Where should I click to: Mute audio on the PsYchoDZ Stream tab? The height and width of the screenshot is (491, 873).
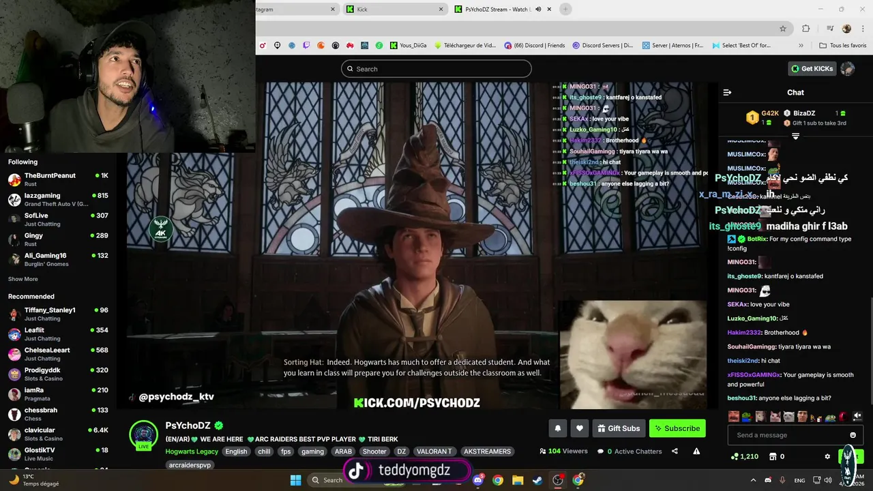pyautogui.click(x=538, y=10)
